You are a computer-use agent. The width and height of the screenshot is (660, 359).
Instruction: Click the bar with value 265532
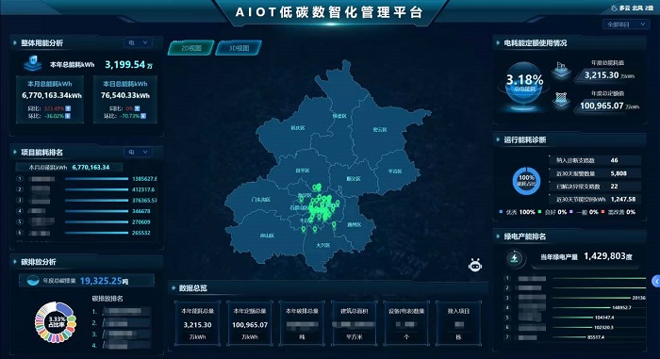coord(97,233)
